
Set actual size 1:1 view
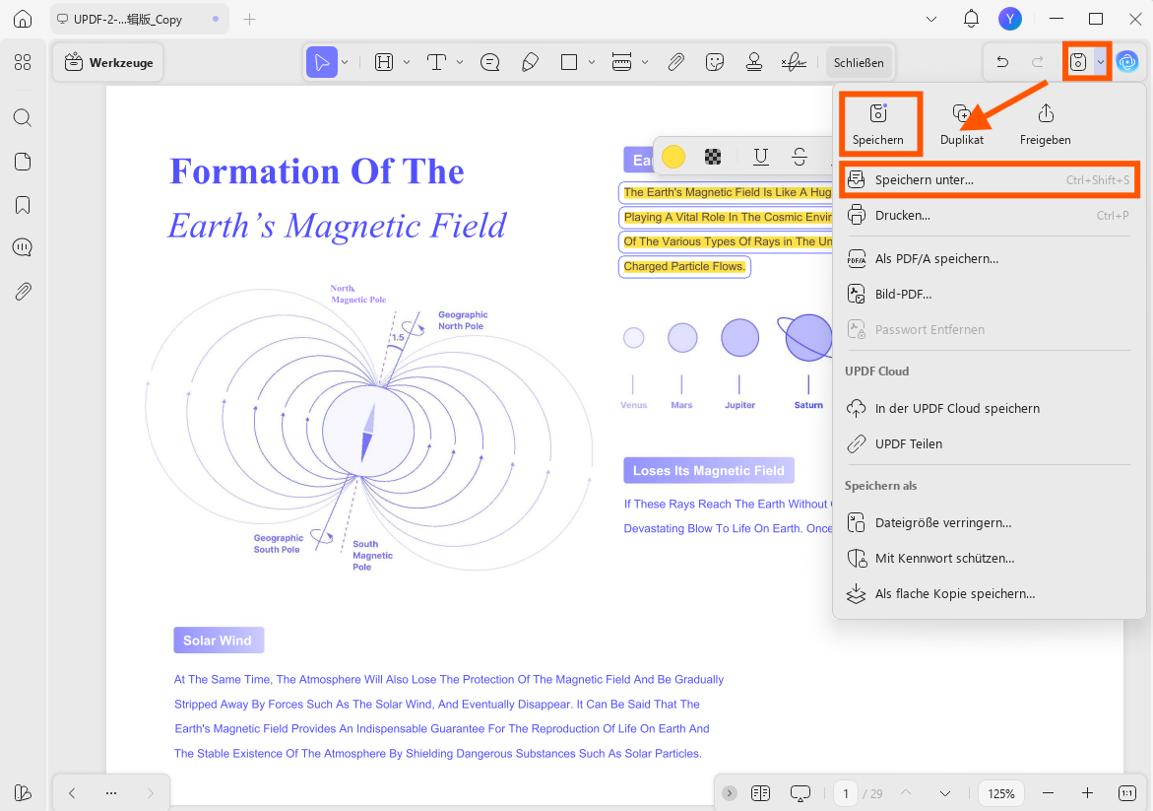pyautogui.click(x=1127, y=793)
